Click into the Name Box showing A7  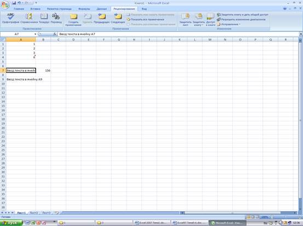point(17,34)
